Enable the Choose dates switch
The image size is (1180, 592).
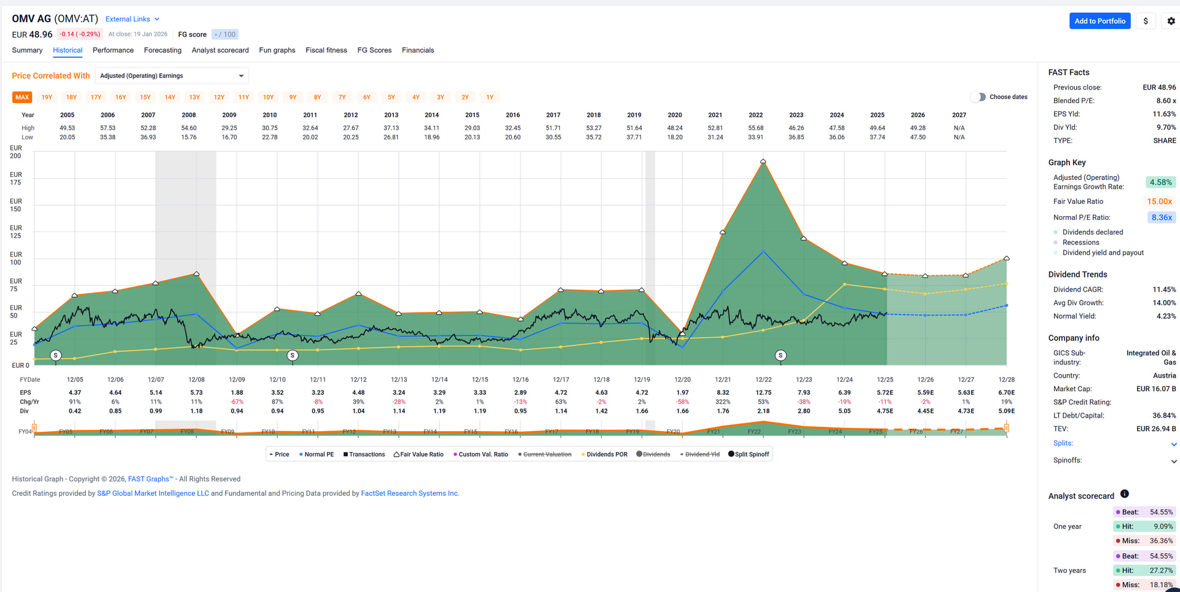pos(978,97)
